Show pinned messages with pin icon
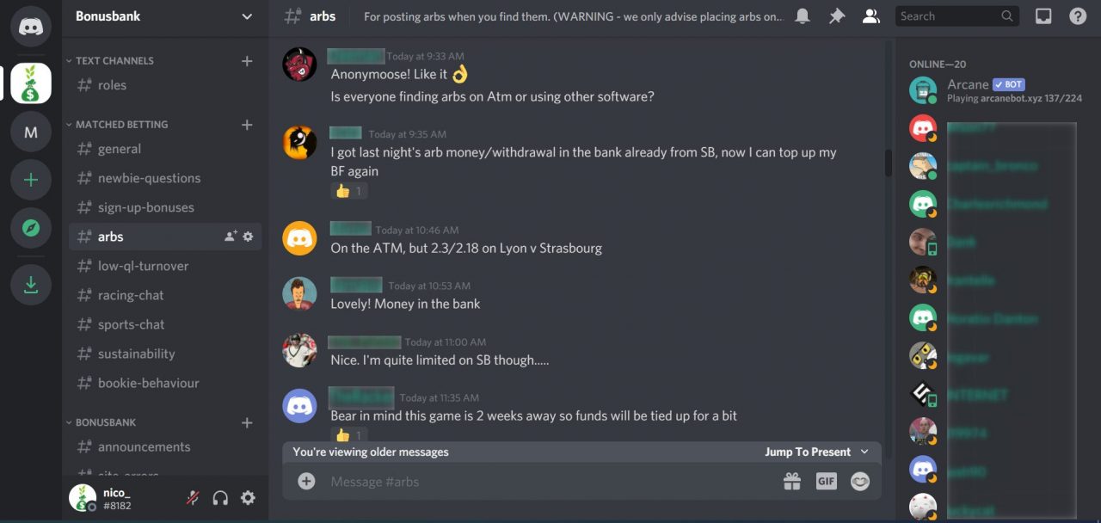This screenshot has width=1101, height=523. [x=836, y=16]
